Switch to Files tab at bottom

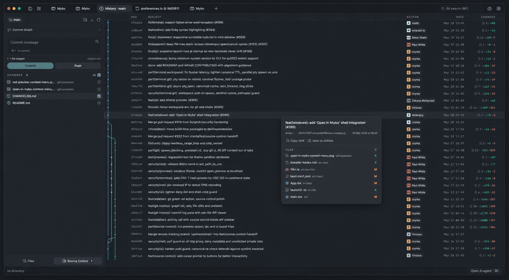point(29,261)
